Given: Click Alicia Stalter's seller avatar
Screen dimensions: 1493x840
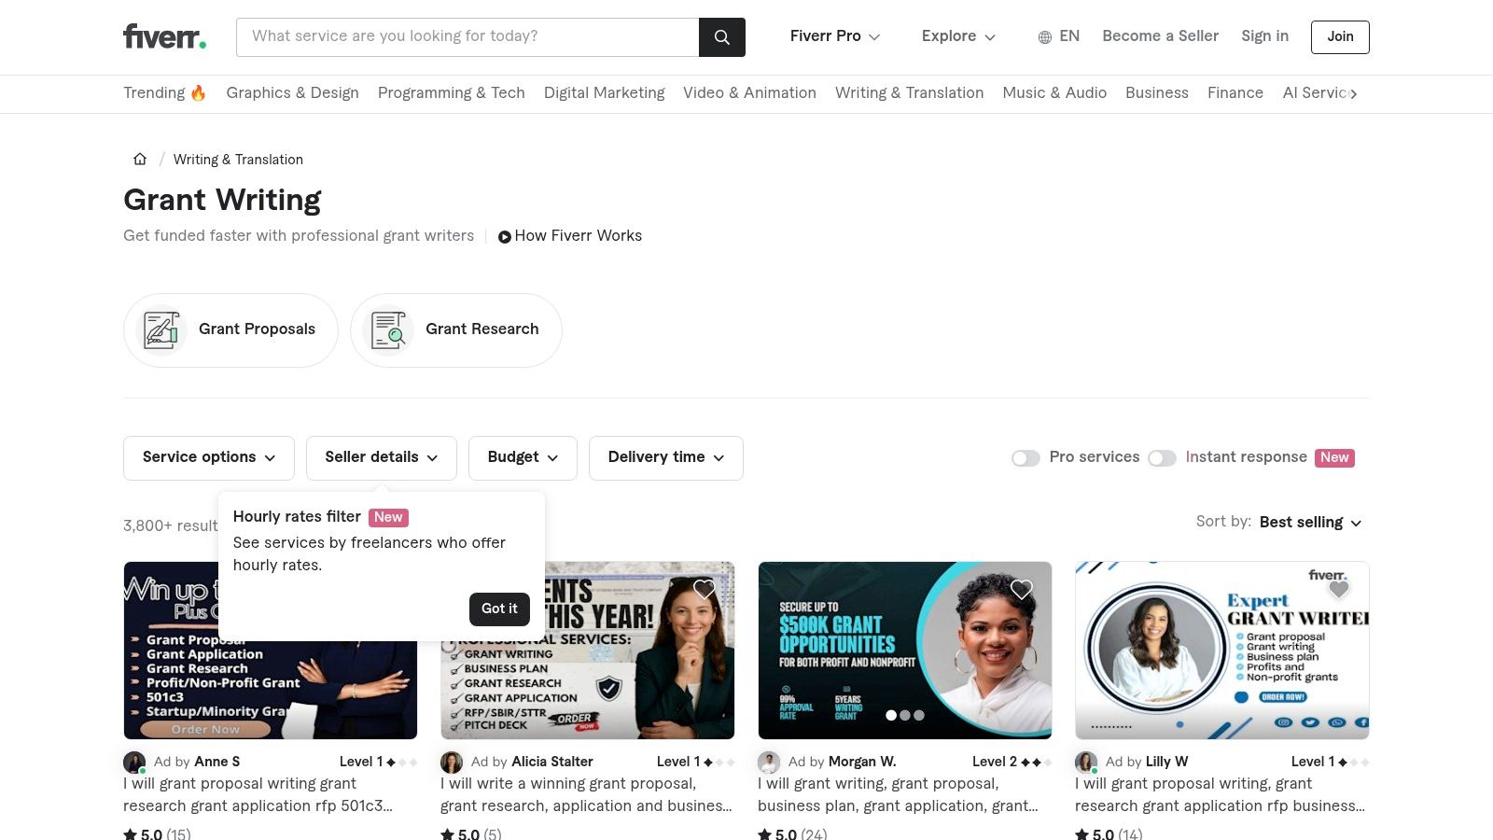Looking at the screenshot, I should coord(452,763).
